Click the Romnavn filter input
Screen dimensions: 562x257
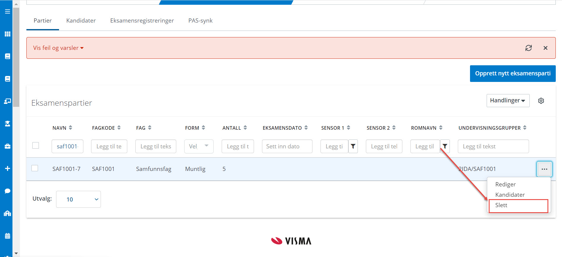click(x=425, y=146)
